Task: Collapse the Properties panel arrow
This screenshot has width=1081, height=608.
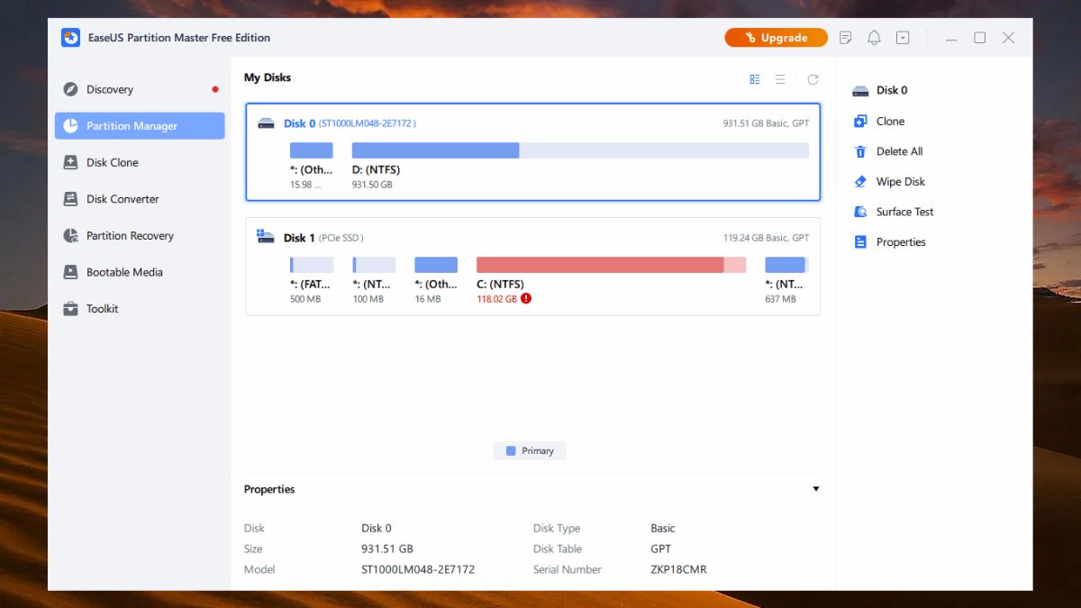Action: 816,489
